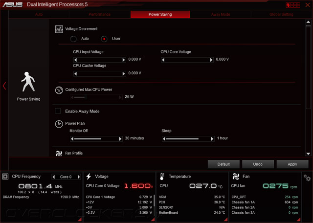Adjust the Configured Max CPU Power slider
This screenshot has width=313, height=223.
pos(96,97)
